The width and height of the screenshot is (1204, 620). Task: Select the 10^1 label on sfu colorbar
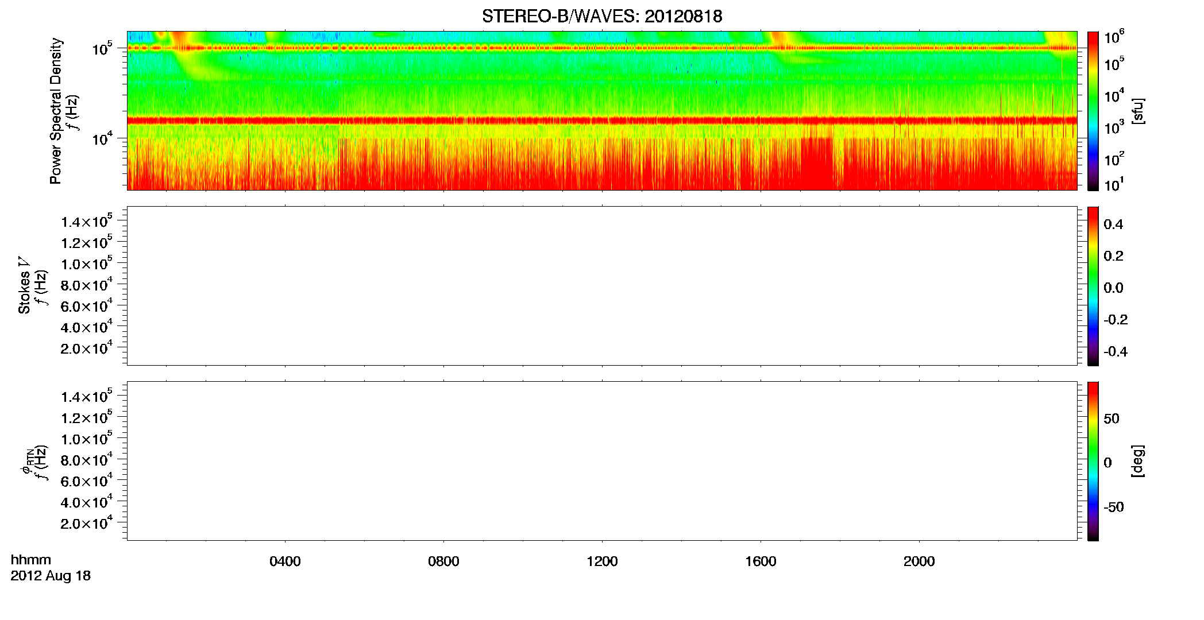1114,184
